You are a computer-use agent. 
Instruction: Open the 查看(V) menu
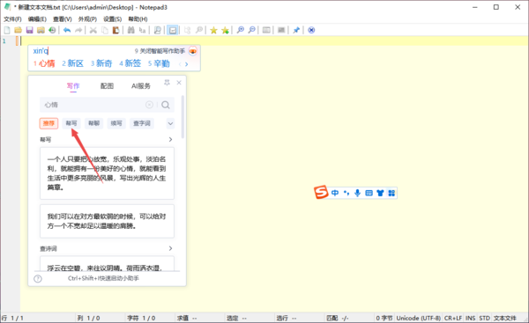point(63,19)
